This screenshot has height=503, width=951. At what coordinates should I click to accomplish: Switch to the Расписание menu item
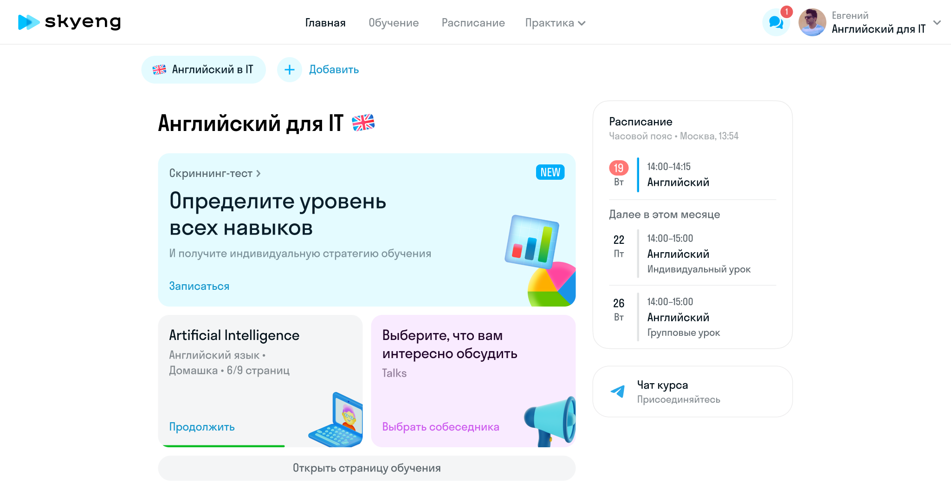pyautogui.click(x=473, y=22)
